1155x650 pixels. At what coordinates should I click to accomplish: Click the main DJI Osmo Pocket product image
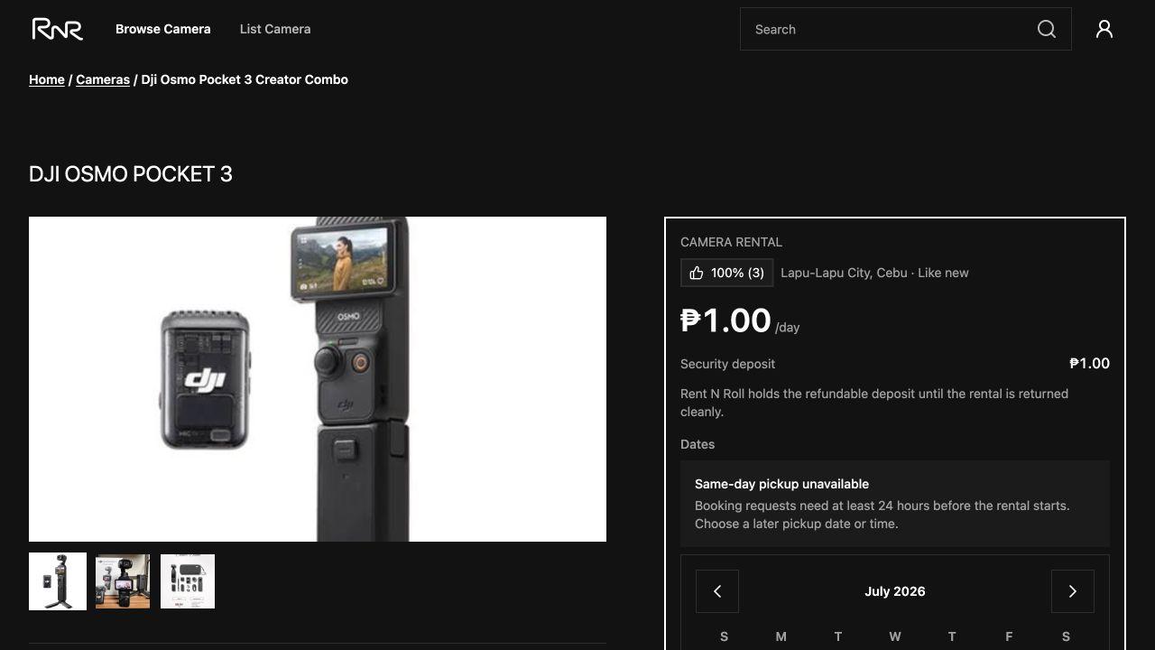click(318, 379)
